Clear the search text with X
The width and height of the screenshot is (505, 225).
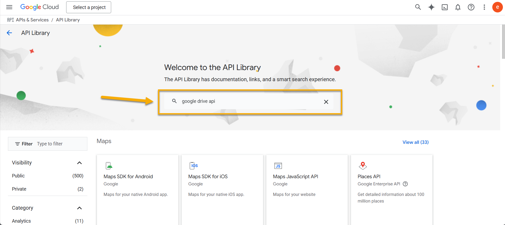(326, 102)
